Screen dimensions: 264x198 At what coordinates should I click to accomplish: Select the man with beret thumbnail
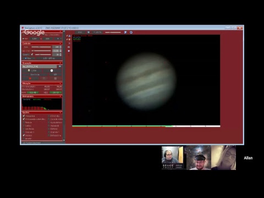[x=199, y=158]
